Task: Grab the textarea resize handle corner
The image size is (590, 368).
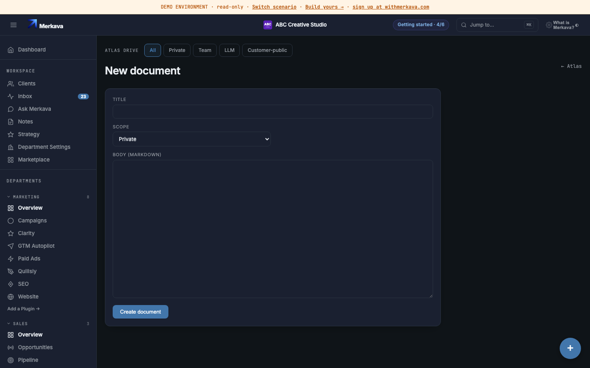Action: pyautogui.click(x=430, y=295)
